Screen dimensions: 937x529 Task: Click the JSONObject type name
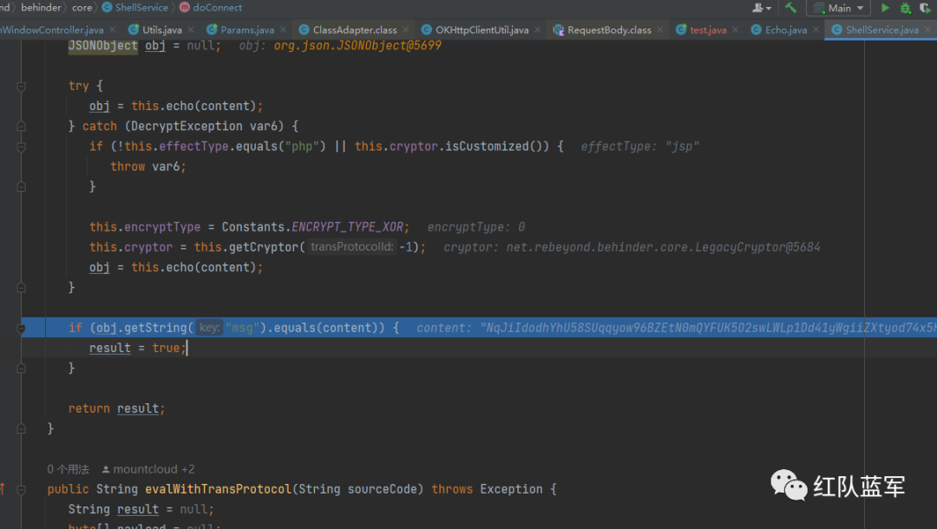[102, 45]
